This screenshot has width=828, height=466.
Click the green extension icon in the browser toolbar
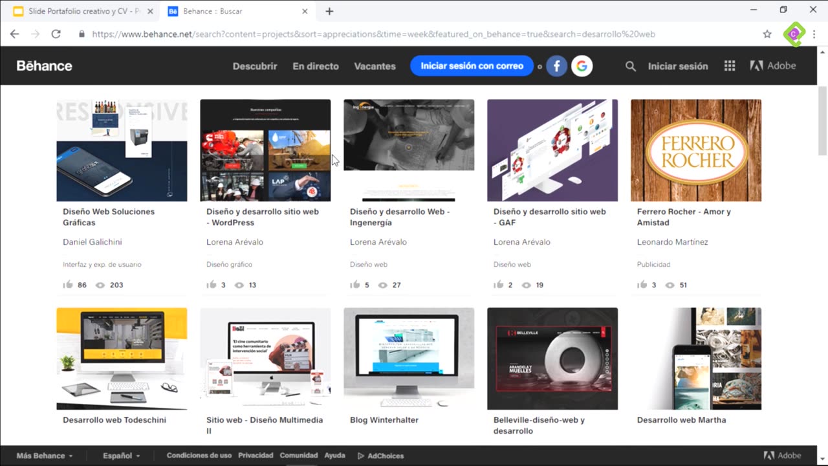pyautogui.click(x=794, y=34)
